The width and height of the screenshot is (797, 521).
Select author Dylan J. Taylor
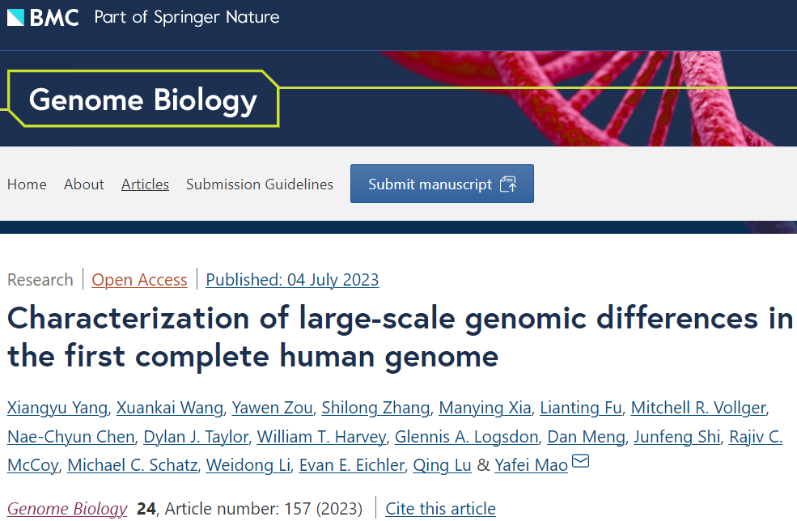click(x=196, y=437)
